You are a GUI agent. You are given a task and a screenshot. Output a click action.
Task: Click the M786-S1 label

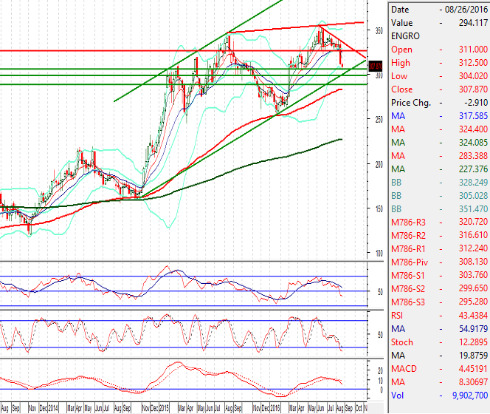(408, 276)
